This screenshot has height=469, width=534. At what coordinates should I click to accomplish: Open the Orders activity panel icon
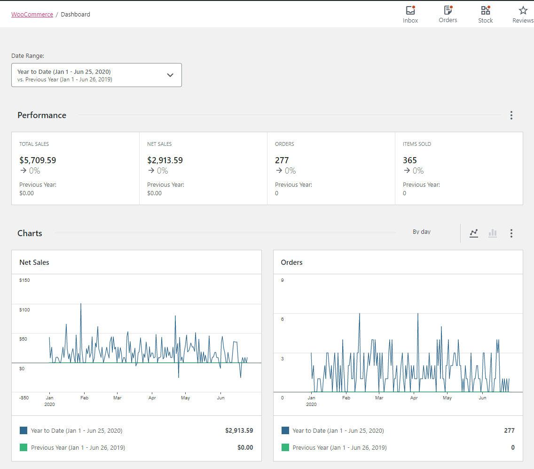(448, 14)
